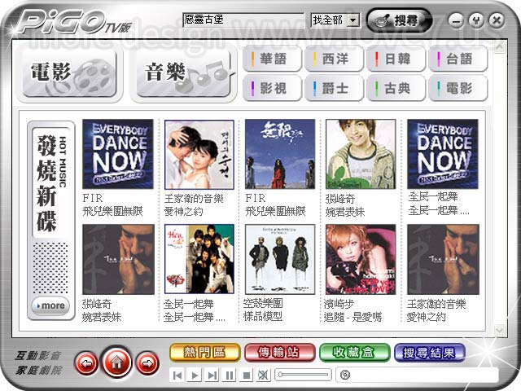Open the 傳輸站 transfer station tab

click(279, 353)
